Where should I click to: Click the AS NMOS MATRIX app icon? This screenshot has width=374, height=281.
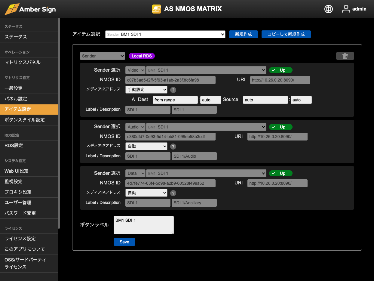[156, 9]
